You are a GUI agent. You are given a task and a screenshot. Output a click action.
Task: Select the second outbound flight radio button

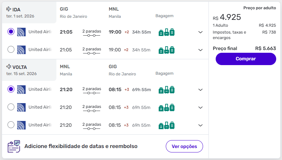(x=11, y=50)
